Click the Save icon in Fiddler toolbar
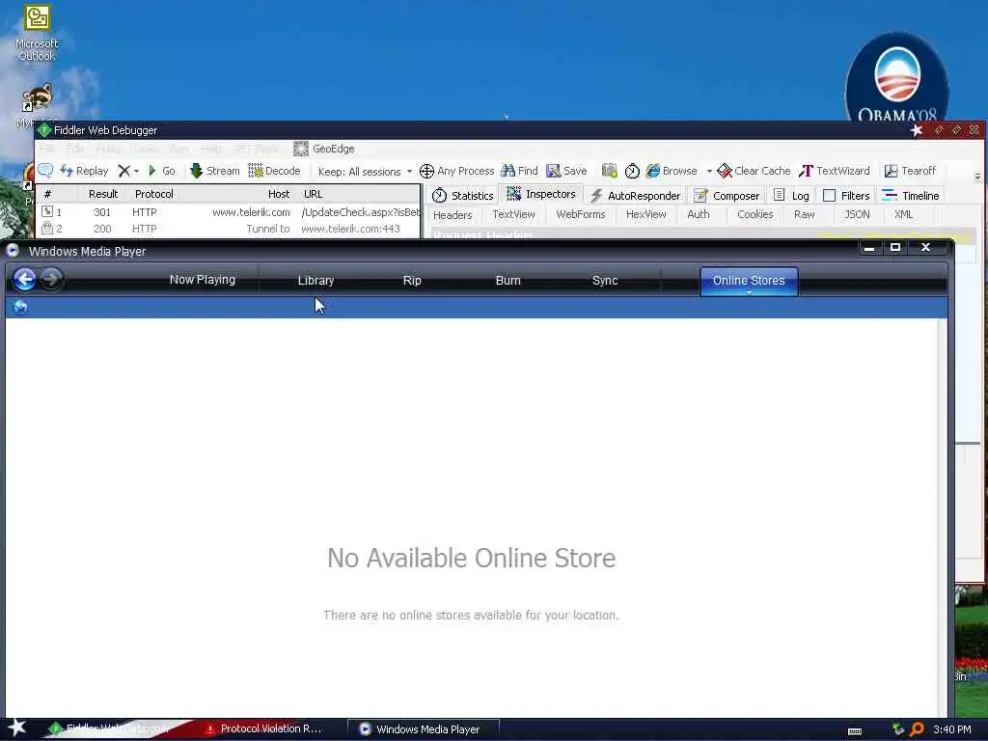This screenshot has height=741, width=988. [553, 171]
